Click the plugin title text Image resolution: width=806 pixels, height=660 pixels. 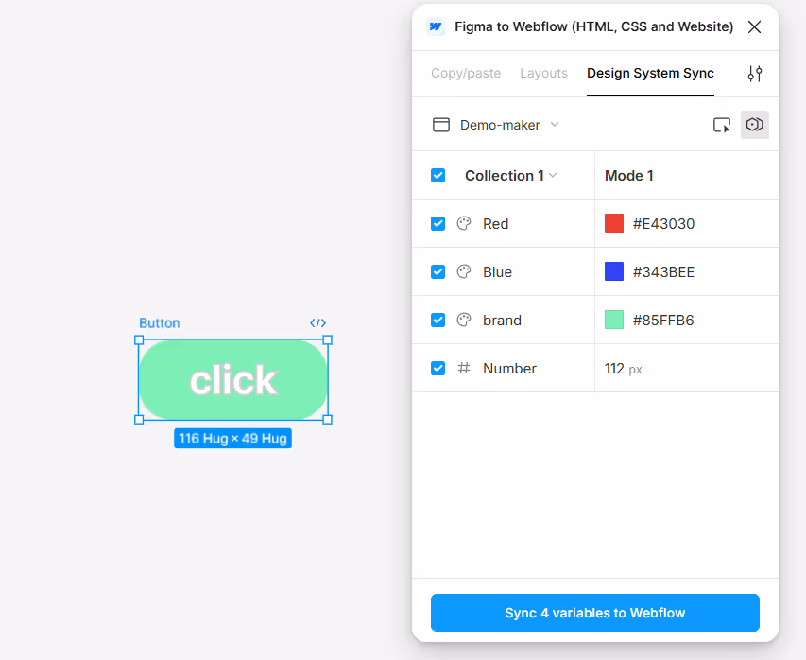(593, 26)
